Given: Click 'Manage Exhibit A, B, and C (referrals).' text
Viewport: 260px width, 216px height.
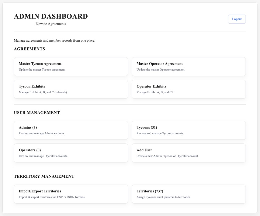Looking at the screenshot, I should point(43,92).
